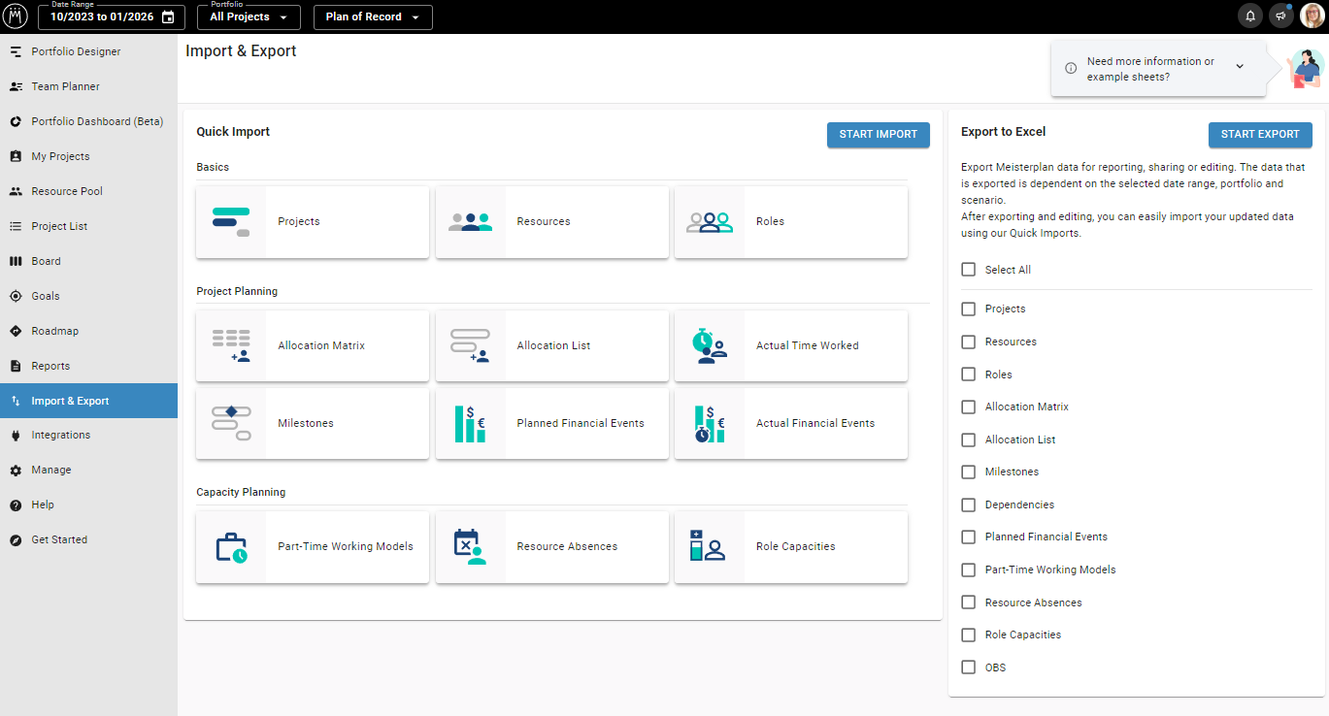Open the All Projects portfolio dropdown
The image size is (1329, 716).
[249, 17]
